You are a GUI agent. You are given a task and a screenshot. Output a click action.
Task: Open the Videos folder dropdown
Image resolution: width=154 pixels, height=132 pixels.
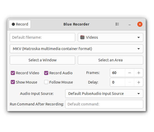tap(110, 37)
